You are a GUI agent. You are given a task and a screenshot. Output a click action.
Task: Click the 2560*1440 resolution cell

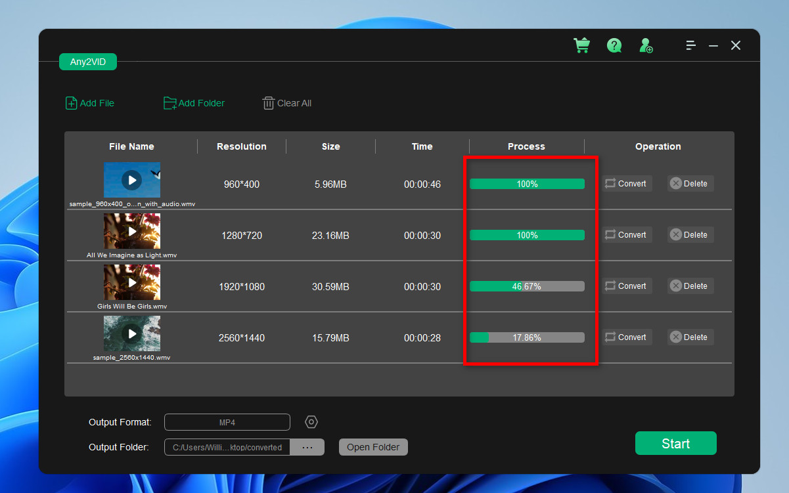242,338
